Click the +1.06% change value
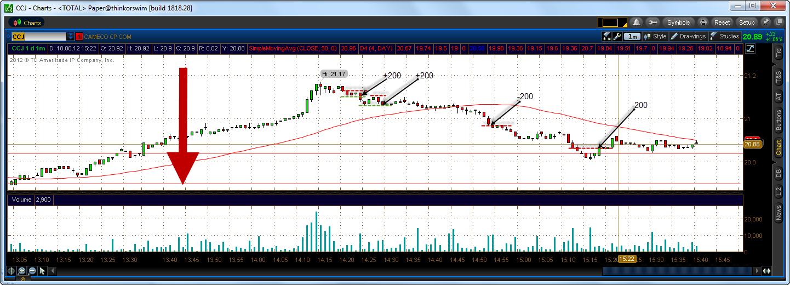790x285 pixels. [x=775, y=39]
